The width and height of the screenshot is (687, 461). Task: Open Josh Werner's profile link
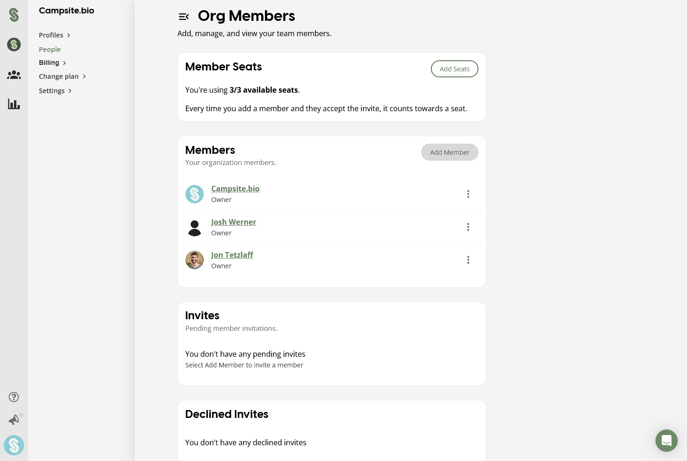coord(233,222)
